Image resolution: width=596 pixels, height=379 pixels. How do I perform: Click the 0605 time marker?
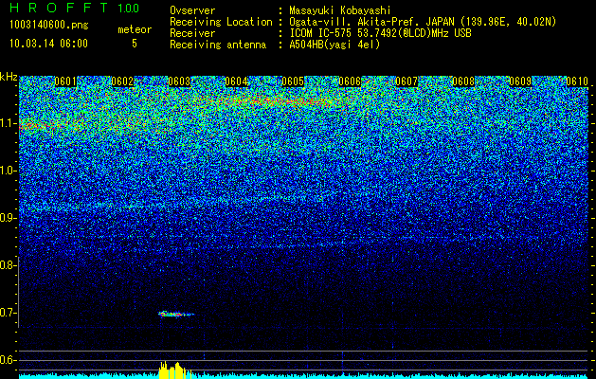293,81
